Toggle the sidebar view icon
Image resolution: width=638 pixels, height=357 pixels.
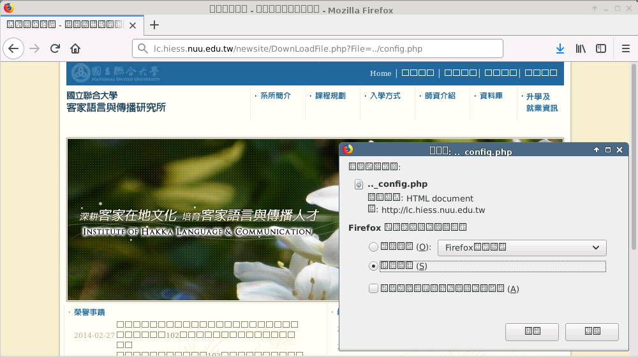(x=601, y=49)
